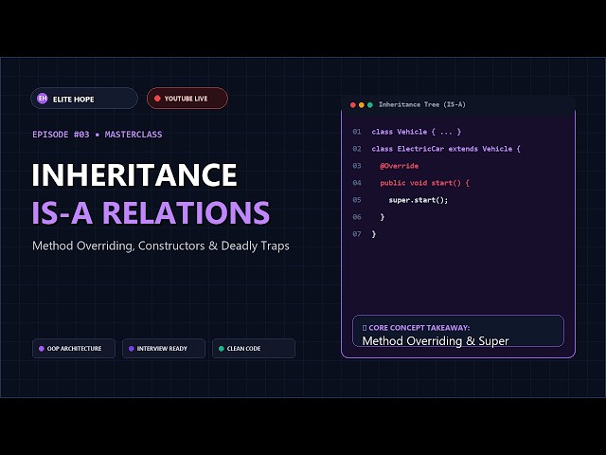Click the green window dot in code panel
This screenshot has width=606, height=455.
pos(370,105)
